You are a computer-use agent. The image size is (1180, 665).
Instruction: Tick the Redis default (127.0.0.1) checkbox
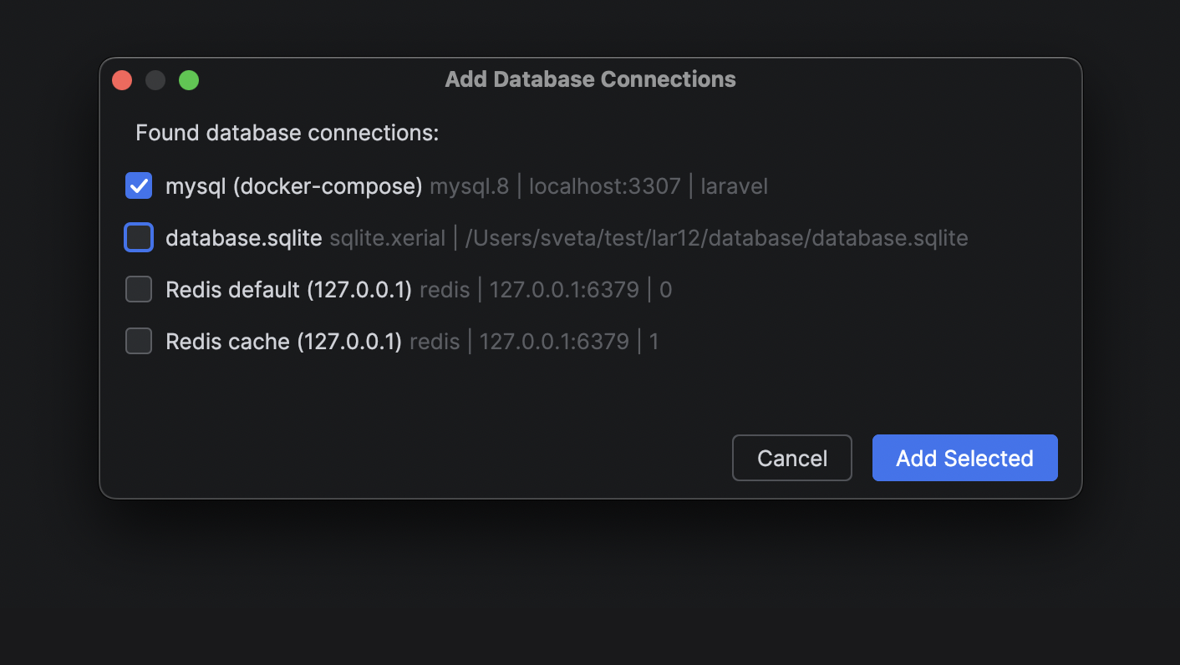(x=139, y=290)
